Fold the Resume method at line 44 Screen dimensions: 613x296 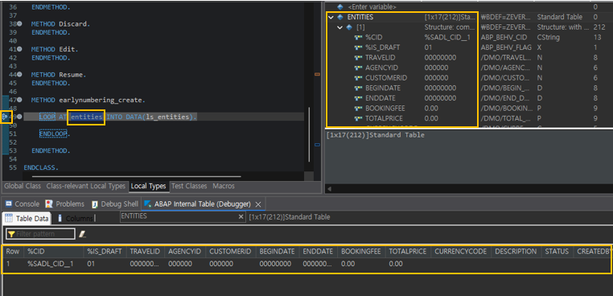click(19, 74)
